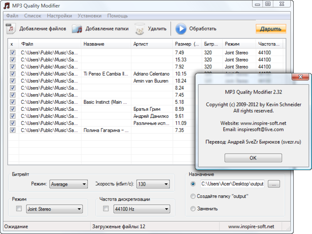Minimize the MP3 Quality Modifier window

point(258,4)
